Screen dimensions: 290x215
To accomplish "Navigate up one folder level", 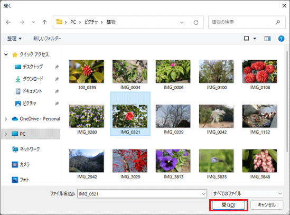I will pyautogui.click(x=44, y=22).
